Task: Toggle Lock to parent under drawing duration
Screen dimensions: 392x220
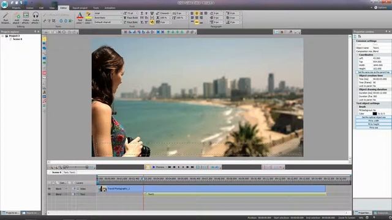Action: pos(382,100)
